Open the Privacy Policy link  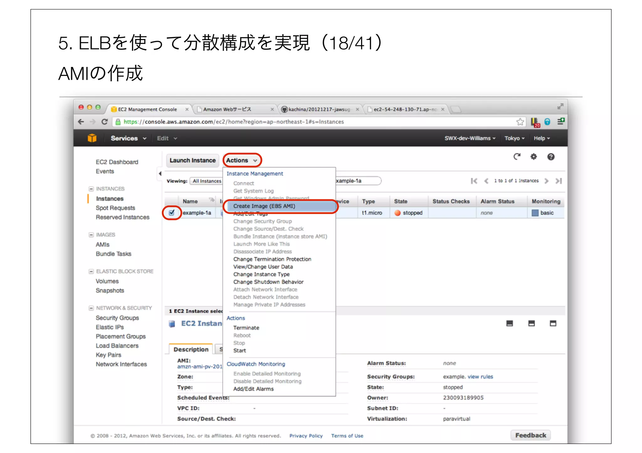click(306, 436)
